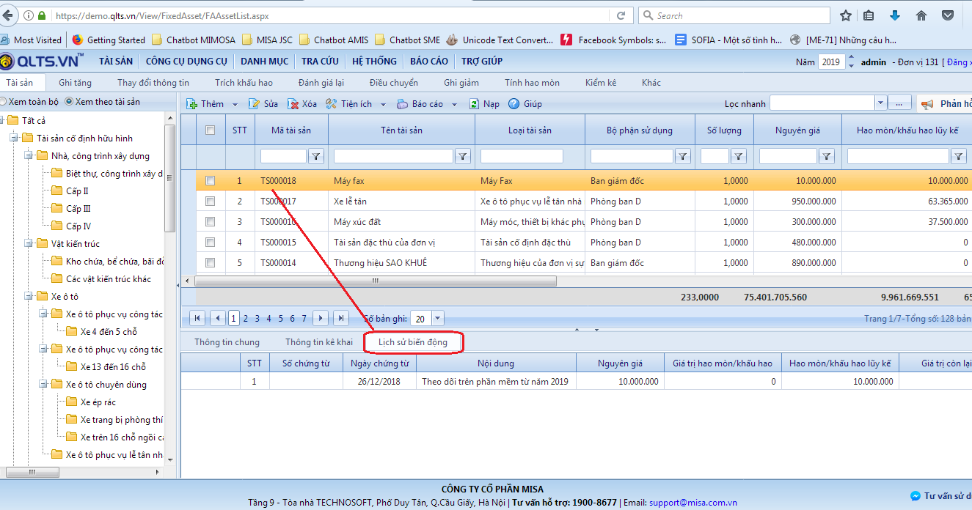Check the row TS000017 checkbox
Image resolution: width=972 pixels, height=510 pixels.
click(211, 201)
